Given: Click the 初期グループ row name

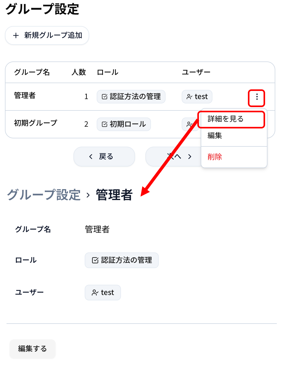Looking at the screenshot, I should click(x=35, y=123).
